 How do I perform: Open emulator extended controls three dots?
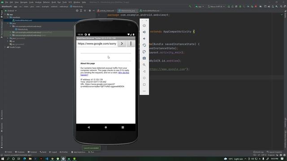tap(144, 91)
